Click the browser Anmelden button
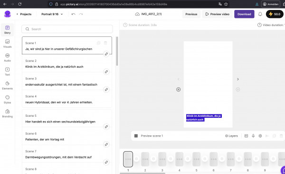285x174 pixels. [271, 4]
